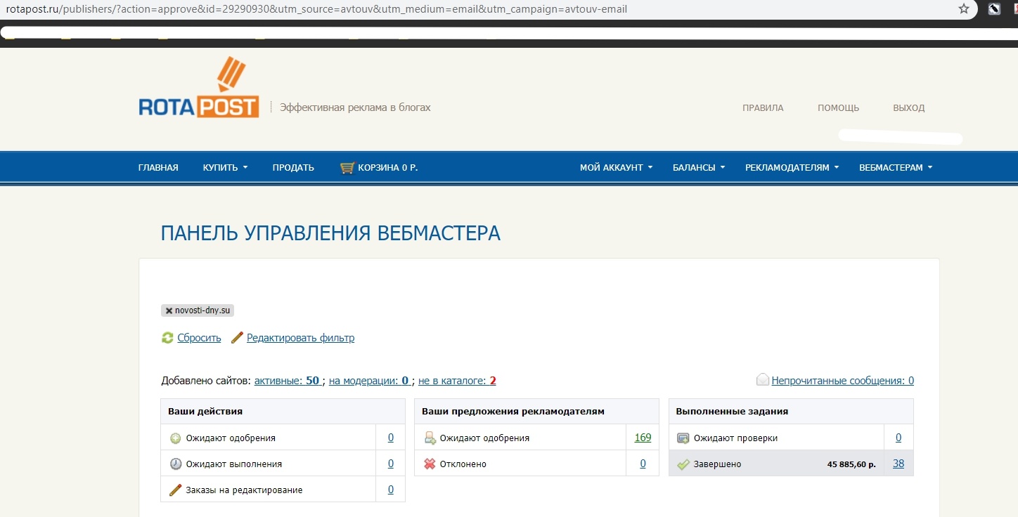Click the red cross icon beside Отклонено
Screen dimensions: 1018x517
point(430,464)
